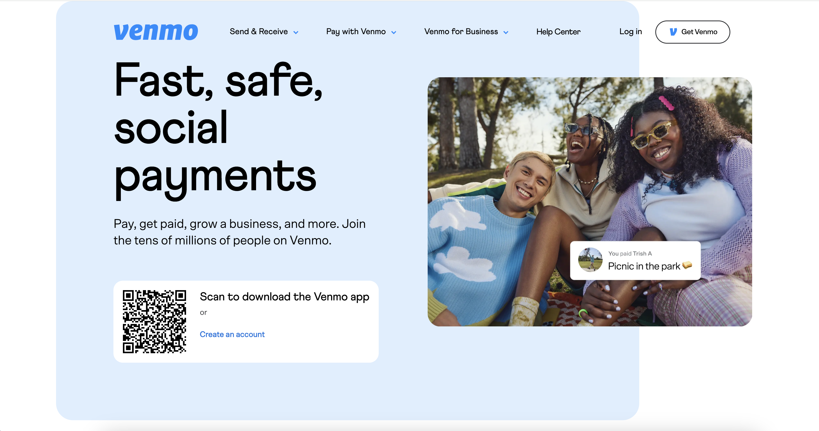Expand the Pay with Venmo dropdown menu

(x=356, y=32)
